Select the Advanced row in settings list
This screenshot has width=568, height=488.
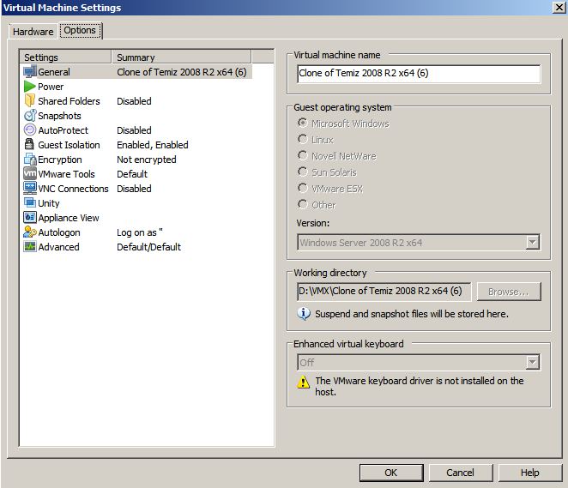coord(58,247)
